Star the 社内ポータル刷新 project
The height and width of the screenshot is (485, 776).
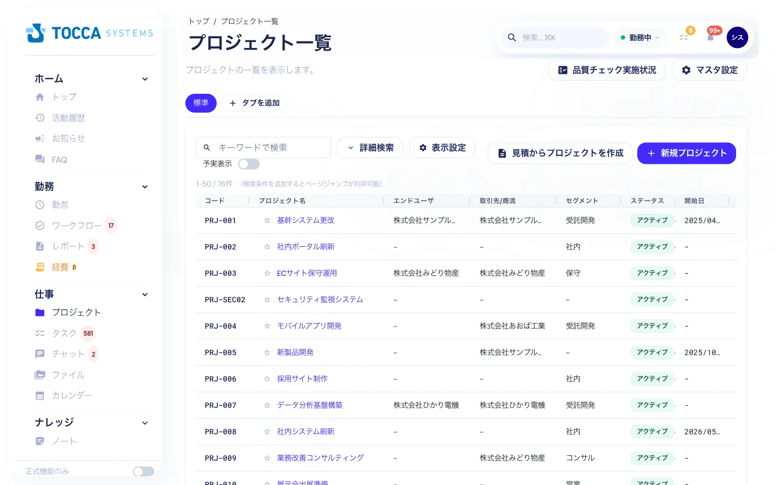[x=267, y=247]
